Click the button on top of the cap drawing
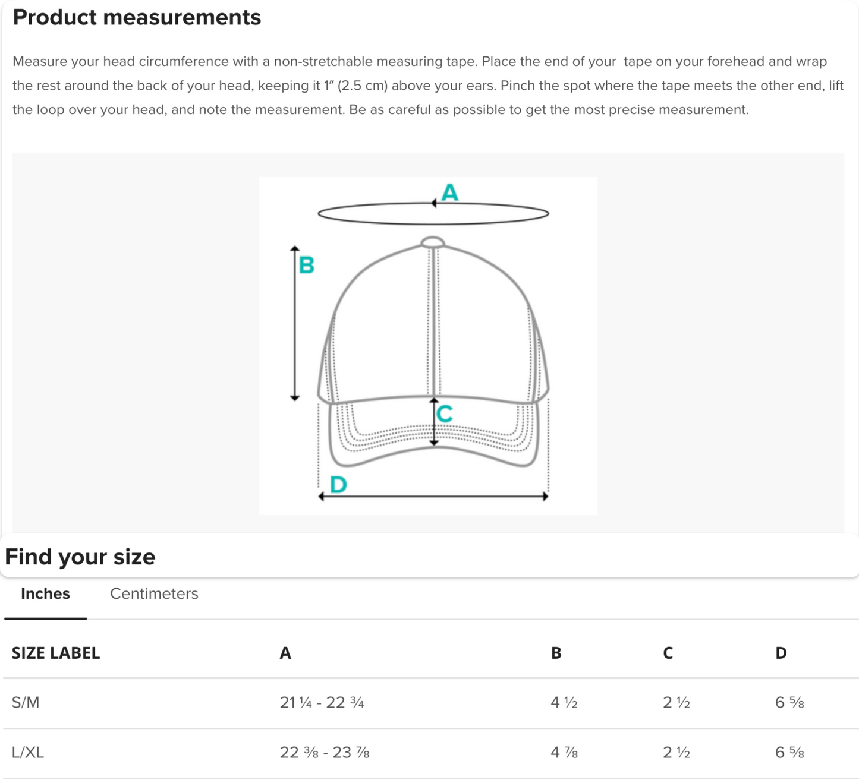The image size is (859, 780). click(x=433, y=242)
